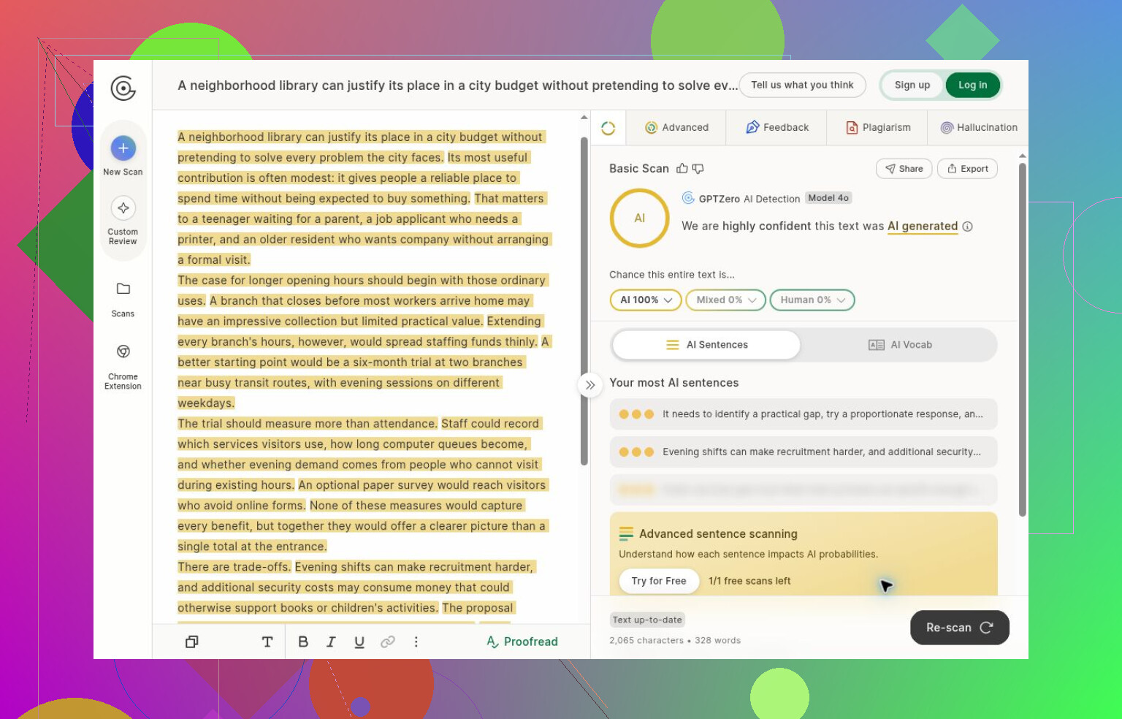
Task: Click the results panel vertical scrollbar
Action: click(1023, 340)
